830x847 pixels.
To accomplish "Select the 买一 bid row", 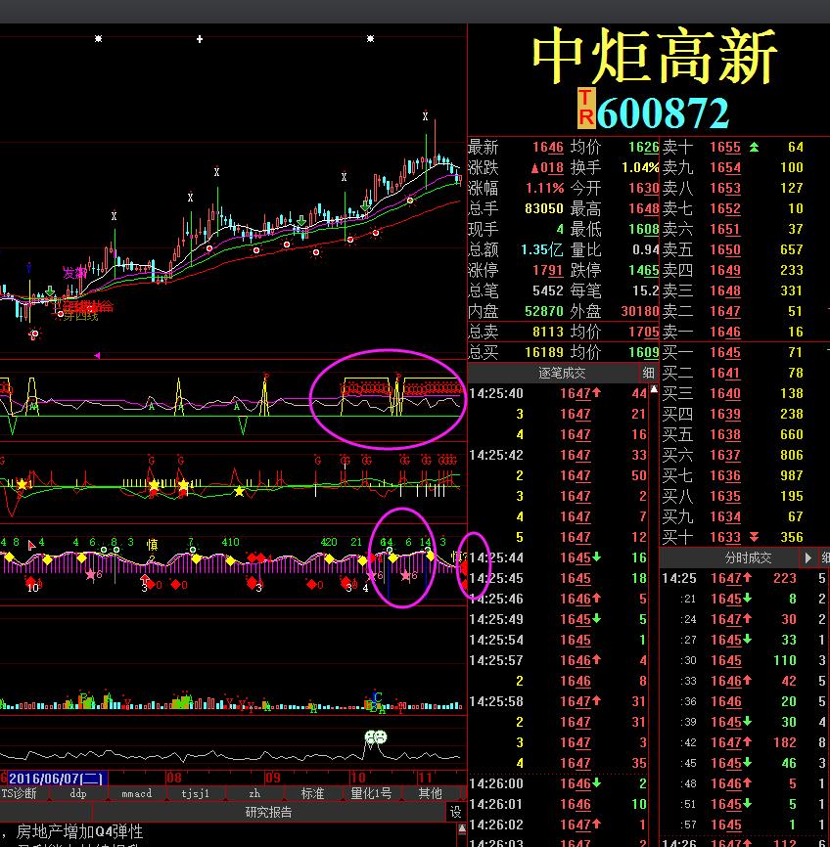I will [745, 352].
